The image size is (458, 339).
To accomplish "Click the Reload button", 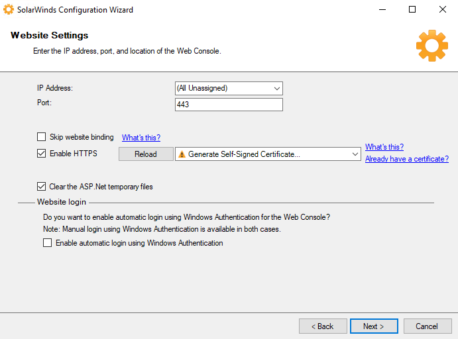I will 146,154.
